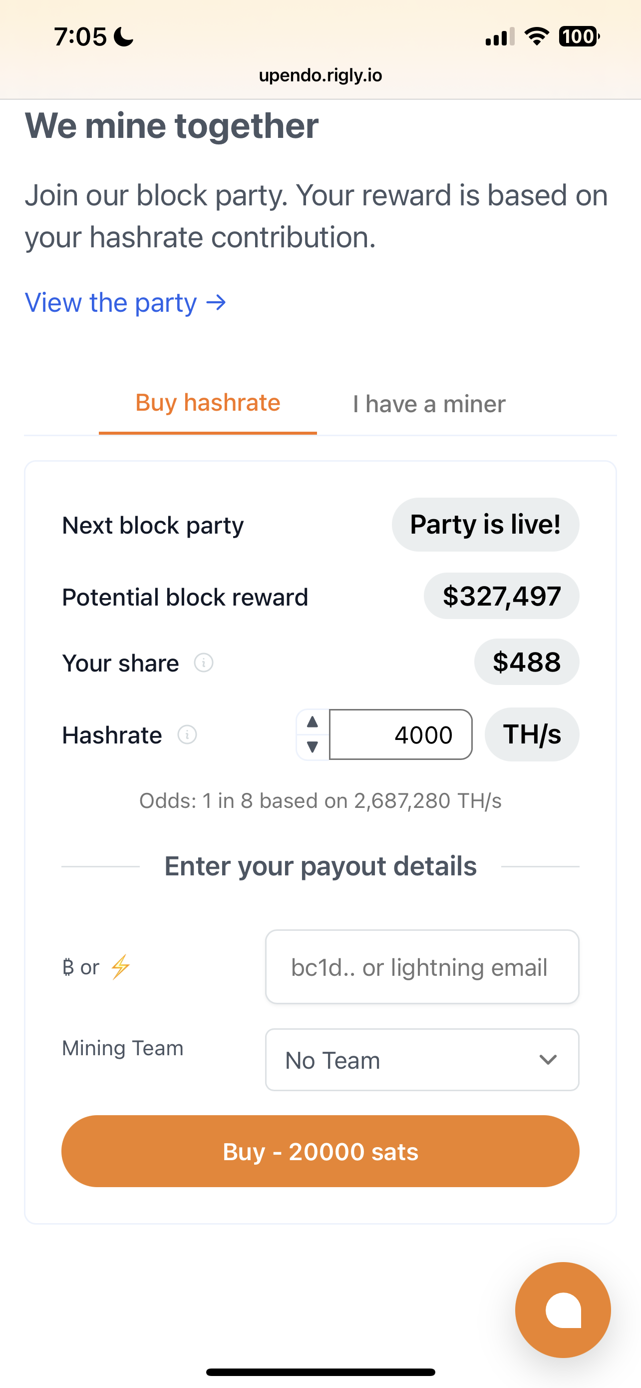
Task: Switch to I have a miner tab
Action: click(x=429, y=404)
